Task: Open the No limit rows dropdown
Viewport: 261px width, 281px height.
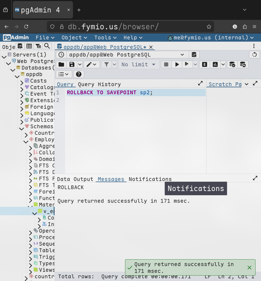Action: coord(139,64)
